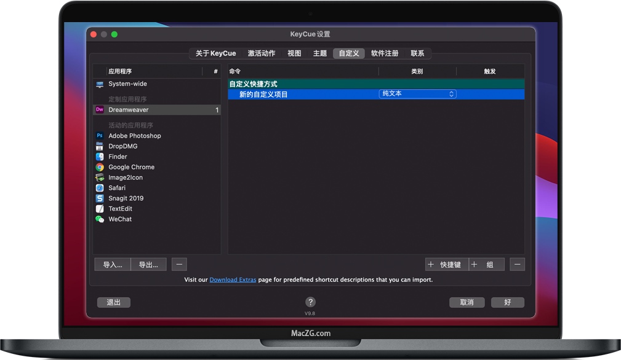Click the 导入... button
The image size is (621, 360).
tap(112, 264)
